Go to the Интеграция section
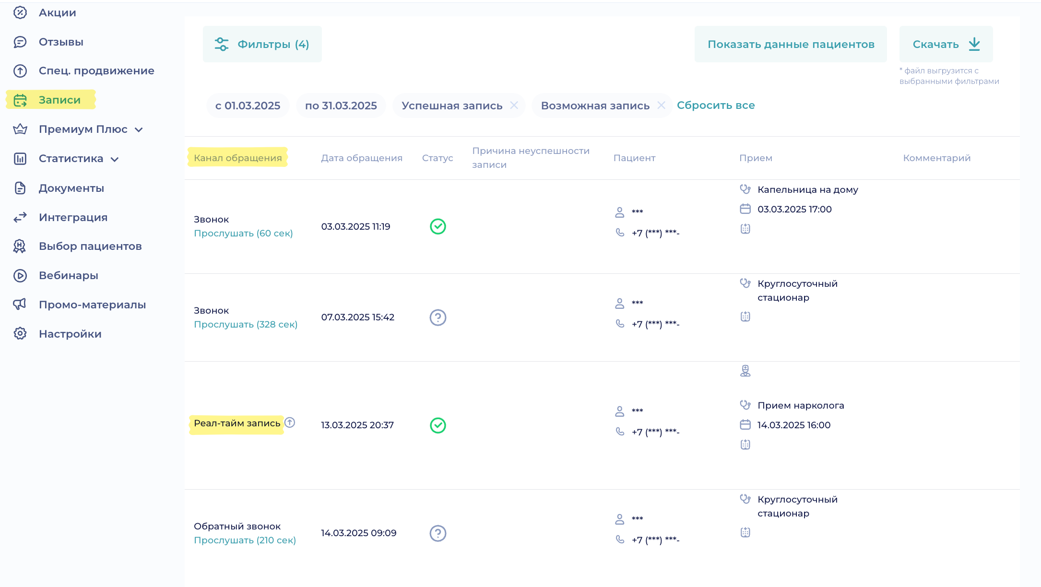The height and width of the screenshot is (587, 1041). click(73, 217)
